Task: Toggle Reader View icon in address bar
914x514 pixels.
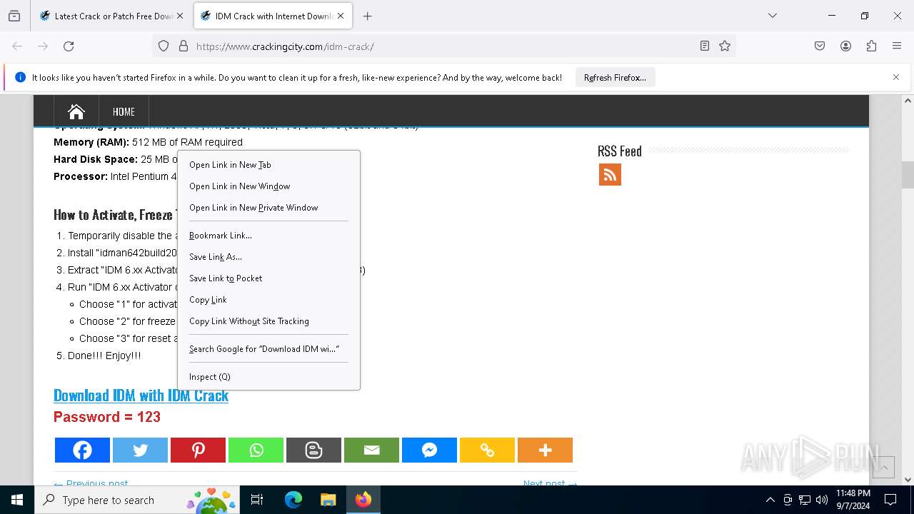Action: (705, 46)
